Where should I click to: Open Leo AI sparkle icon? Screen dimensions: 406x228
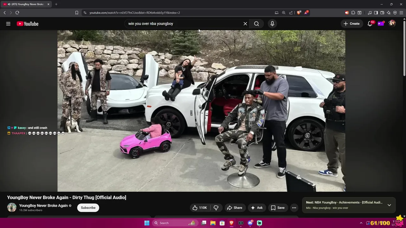point(389,13)
